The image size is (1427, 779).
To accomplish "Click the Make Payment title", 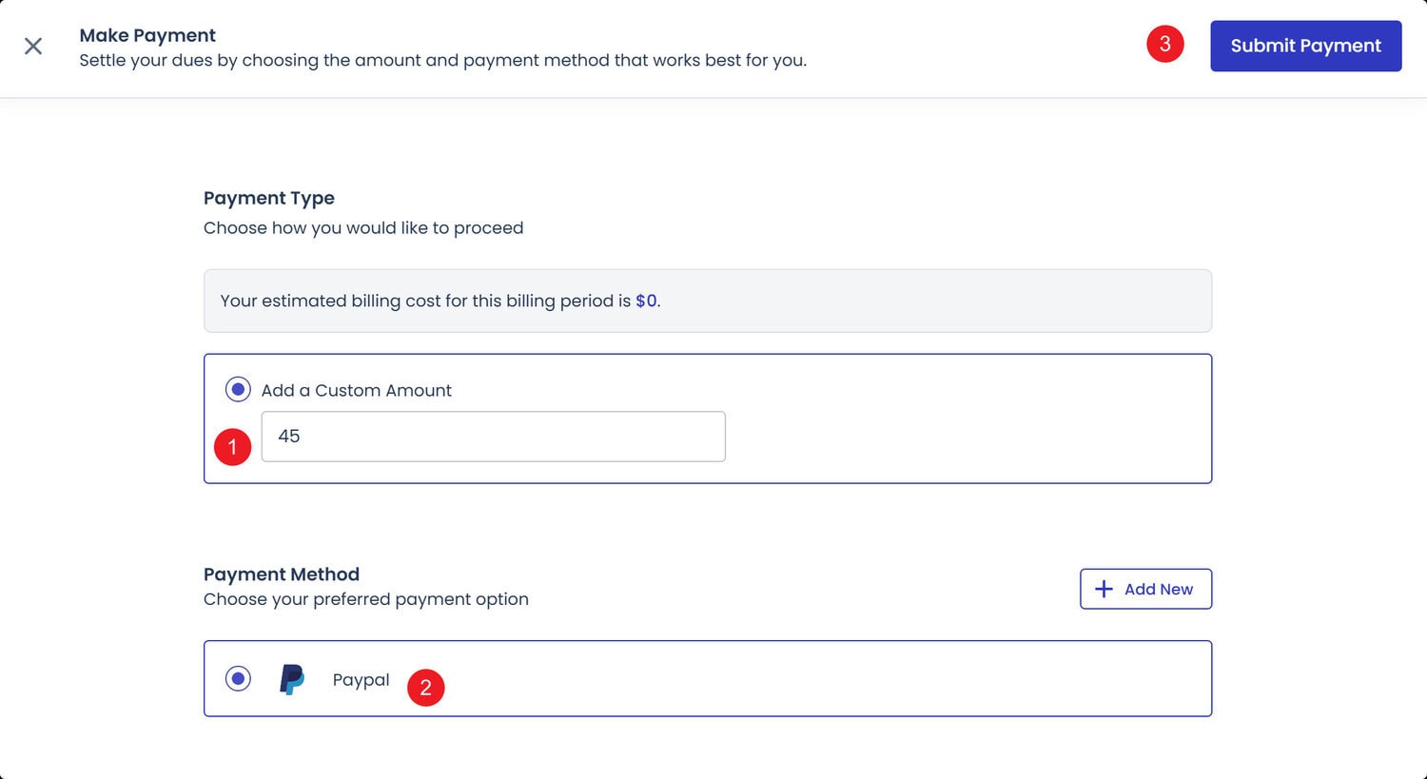I will [x=147, y=35].
